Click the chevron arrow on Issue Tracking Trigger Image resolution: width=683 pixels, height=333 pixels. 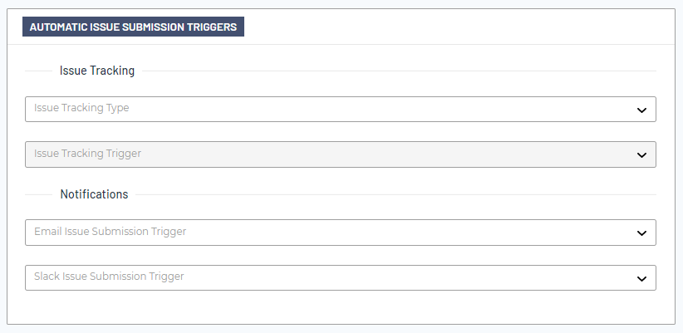pos(641,154)
